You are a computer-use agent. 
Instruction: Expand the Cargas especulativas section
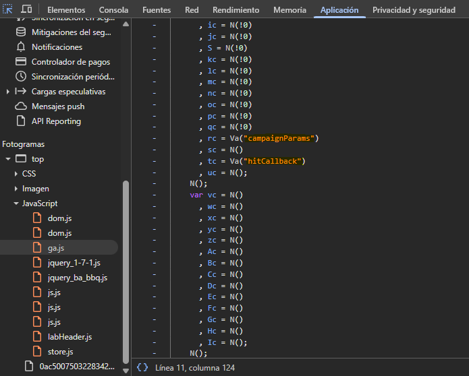7,92
